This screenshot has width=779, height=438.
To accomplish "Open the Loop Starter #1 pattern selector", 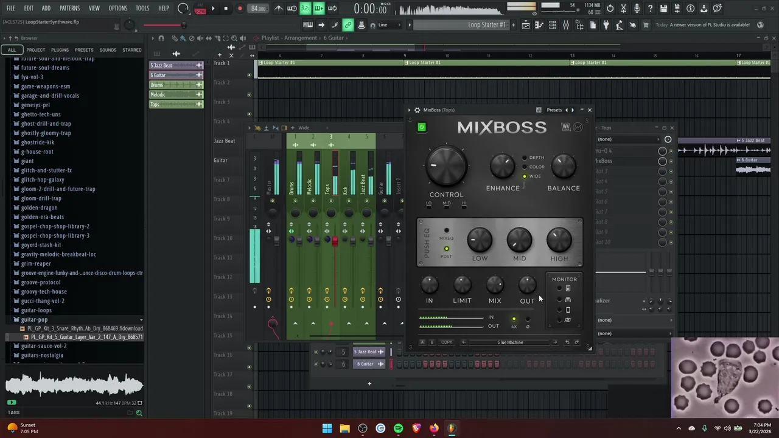I will (461, 25).
